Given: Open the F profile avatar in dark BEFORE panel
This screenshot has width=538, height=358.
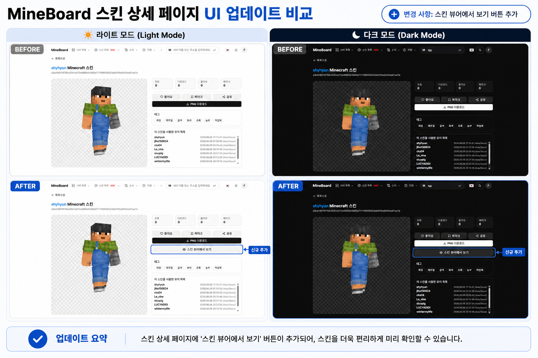Looking at the screenshot, I should tap(489, 50).
